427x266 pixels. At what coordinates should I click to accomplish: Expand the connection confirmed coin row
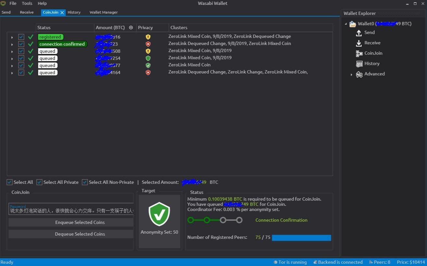[x=12, y=44]
